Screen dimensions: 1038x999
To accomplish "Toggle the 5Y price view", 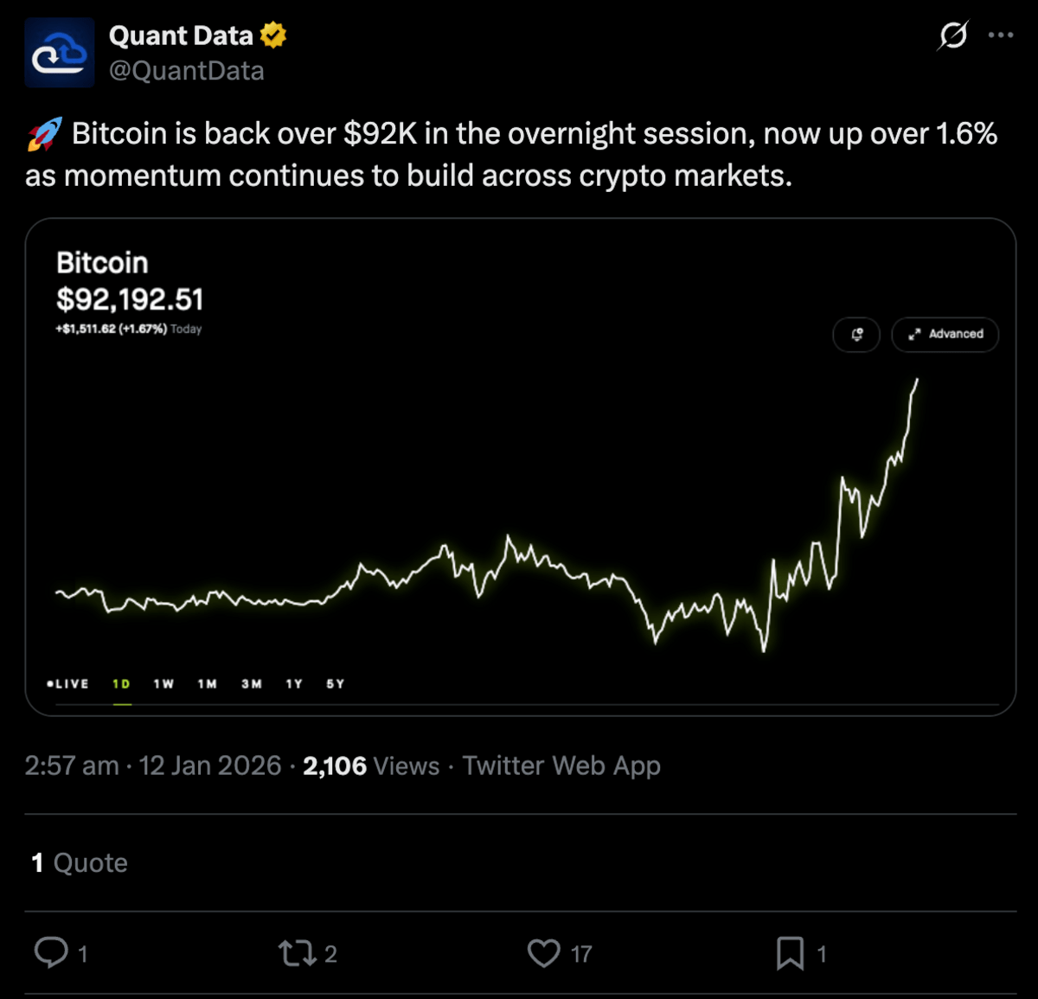I will pyautogui.click(x=336, y=683).
